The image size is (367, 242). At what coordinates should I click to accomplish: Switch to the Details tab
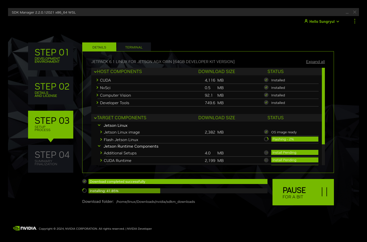[99, 47]
